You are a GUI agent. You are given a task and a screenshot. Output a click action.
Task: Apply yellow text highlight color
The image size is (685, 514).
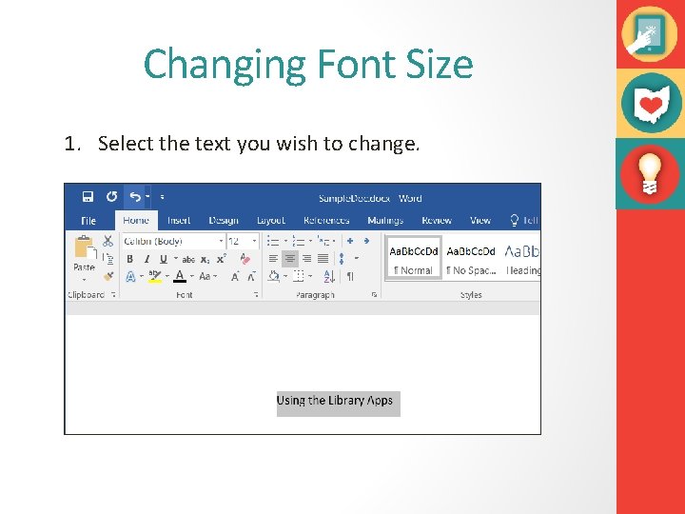pos(155,276)
